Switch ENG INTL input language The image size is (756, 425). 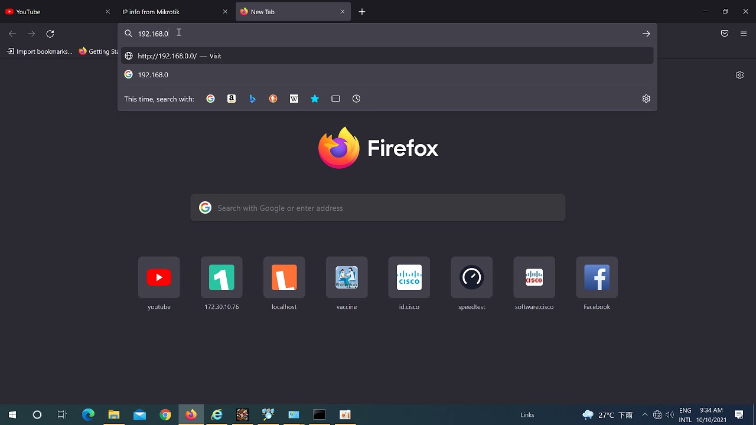coord(685,415)
